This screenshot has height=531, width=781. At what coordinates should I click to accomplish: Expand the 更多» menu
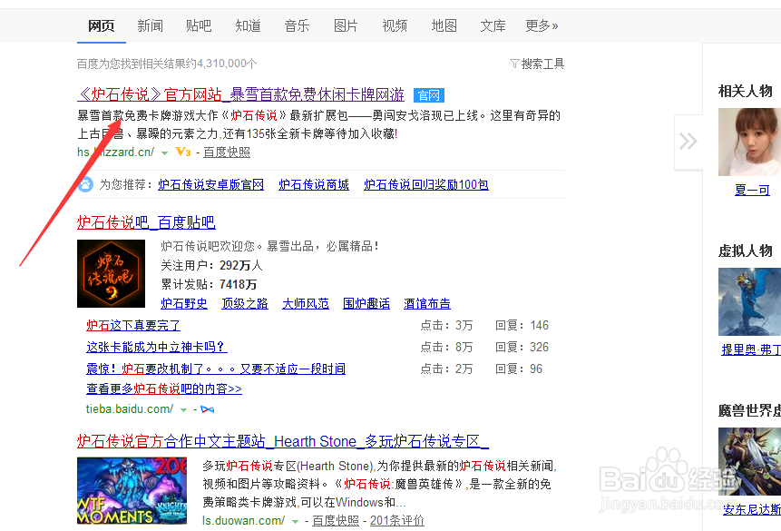(542, 25)
